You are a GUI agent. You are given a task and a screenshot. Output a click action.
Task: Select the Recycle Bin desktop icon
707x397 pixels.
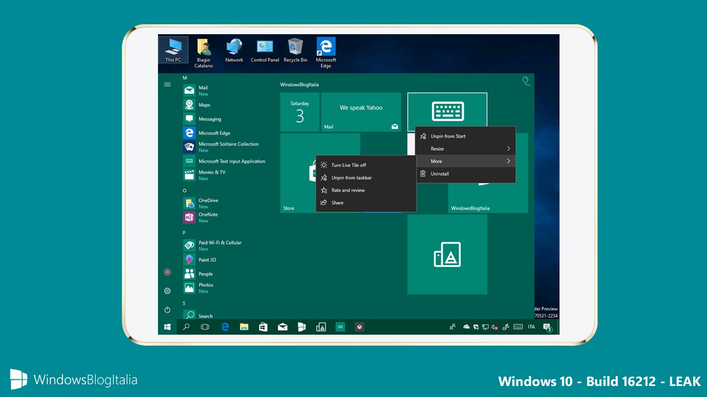(x=296, y=50)
